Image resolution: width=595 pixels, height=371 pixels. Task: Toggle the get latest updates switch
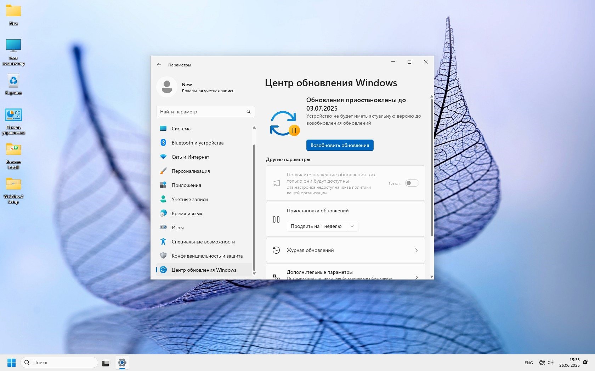(x=412, y=183)
